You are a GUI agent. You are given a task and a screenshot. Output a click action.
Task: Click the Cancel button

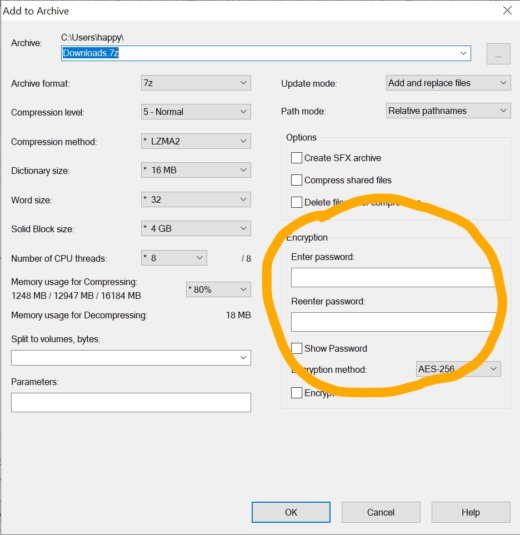pos(381,512)
